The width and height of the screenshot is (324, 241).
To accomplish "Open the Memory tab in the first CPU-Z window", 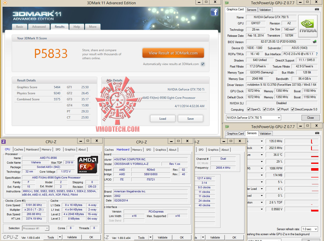I will click(46, 149).
